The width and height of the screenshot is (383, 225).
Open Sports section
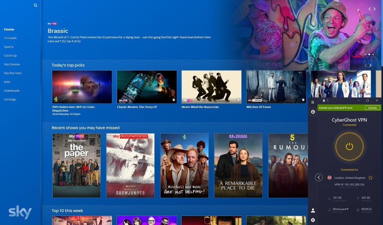click(x=9, y=47)
